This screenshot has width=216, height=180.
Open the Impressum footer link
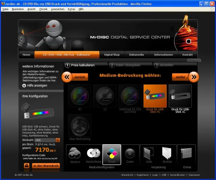[194, 175]
